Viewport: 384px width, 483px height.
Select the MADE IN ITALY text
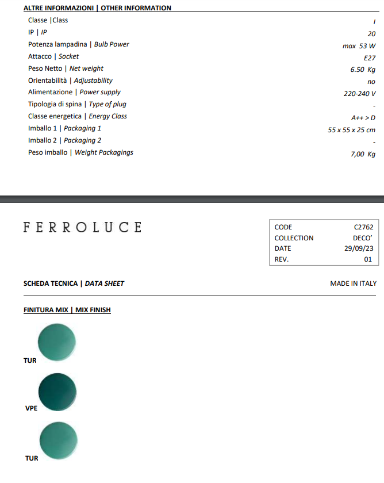[x=353, y=283]
